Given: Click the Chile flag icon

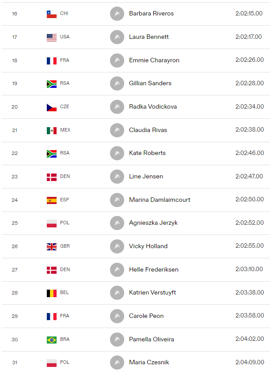Looking at the screenshot, I should (x=52, y=14).
